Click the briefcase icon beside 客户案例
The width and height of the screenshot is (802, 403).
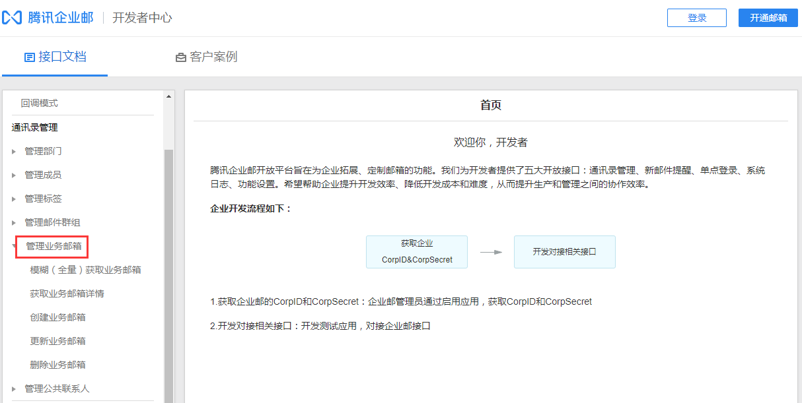181,57
